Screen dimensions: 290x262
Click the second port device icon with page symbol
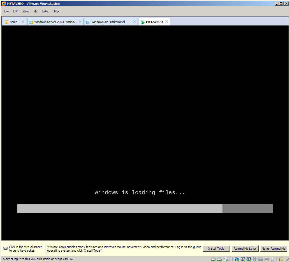coord(249,259)
